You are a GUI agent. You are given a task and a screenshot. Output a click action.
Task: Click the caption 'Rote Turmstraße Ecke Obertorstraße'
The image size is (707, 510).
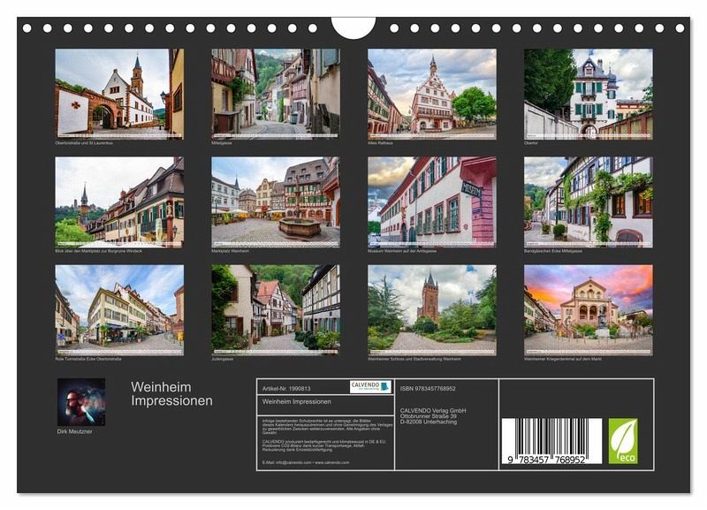88,360
